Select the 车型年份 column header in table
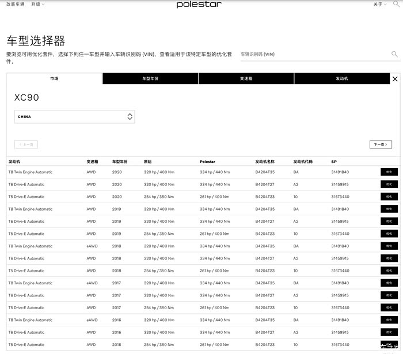Image resolution: width=403 pixels, height=354 pixels. click(120, 162)
